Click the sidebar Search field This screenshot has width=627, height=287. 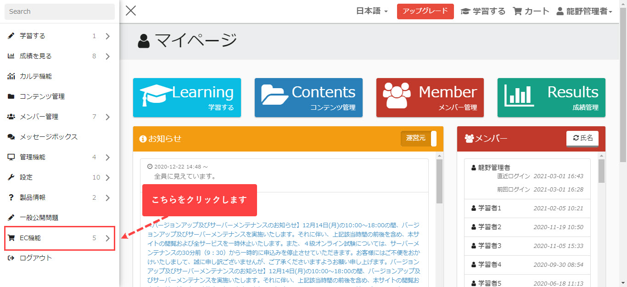[x=60, y=11]
